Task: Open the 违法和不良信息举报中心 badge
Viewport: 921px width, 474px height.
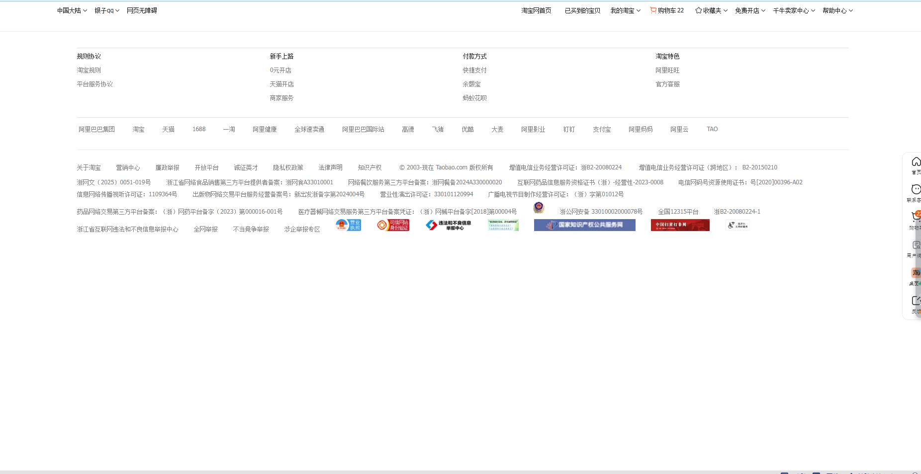Action: pos(449,225)
